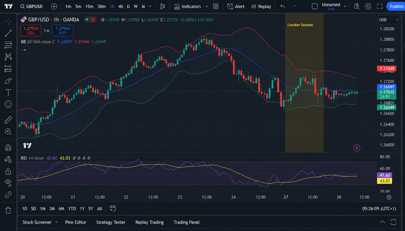Expand the timeframe interval dropdown
Viewport: 405px width, 231px height.
(x=150, y=6)
